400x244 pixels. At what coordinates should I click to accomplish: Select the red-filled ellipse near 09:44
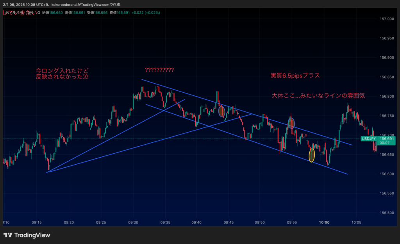coord(221,111)
